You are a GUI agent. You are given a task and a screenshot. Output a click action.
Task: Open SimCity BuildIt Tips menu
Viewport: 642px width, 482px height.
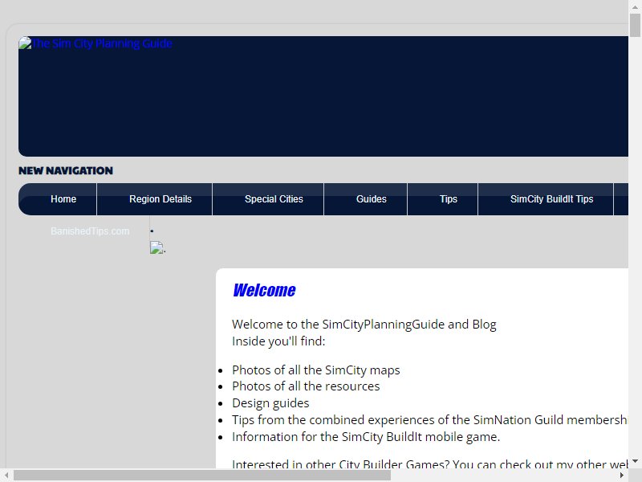click(x=546, y=199)
